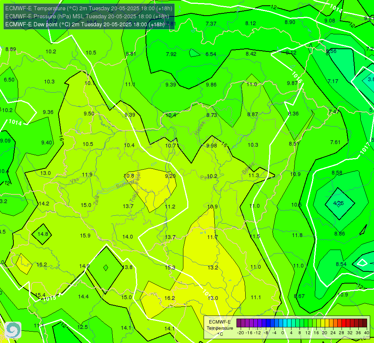Click the 8.42 temperature value
This screenshot has width=374, height=343.
coord(251,54)
